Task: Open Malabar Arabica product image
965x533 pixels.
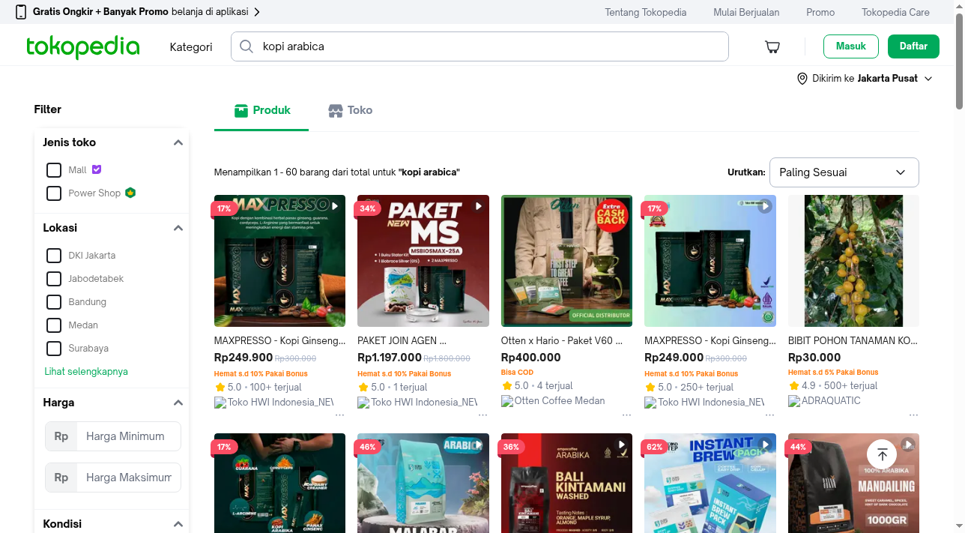Action: (423, 484)
